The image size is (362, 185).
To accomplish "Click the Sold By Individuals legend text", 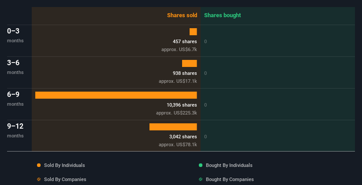I will tap(64, 165).
